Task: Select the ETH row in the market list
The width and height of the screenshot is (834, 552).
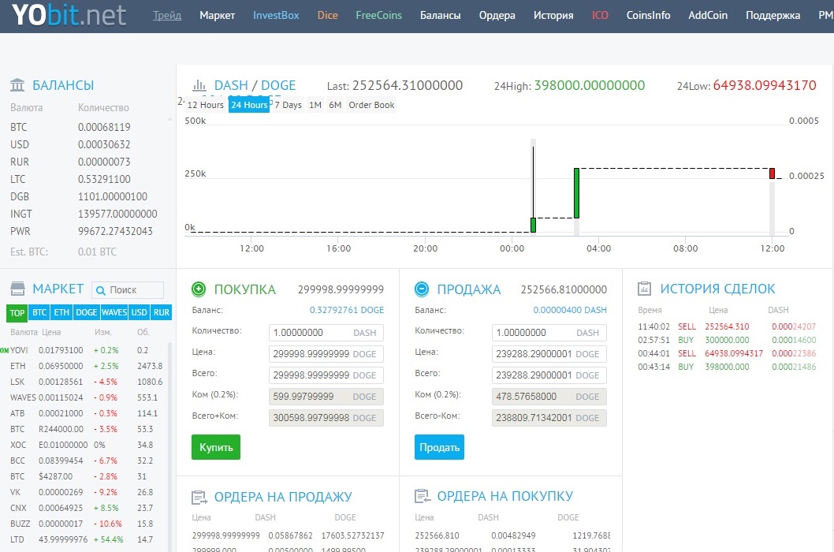Action: 86,366
